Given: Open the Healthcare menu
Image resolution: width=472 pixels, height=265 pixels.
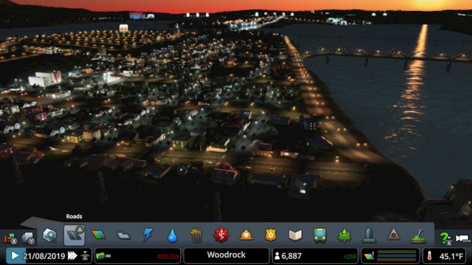Looking at the screenshot, I should [221, 235].
